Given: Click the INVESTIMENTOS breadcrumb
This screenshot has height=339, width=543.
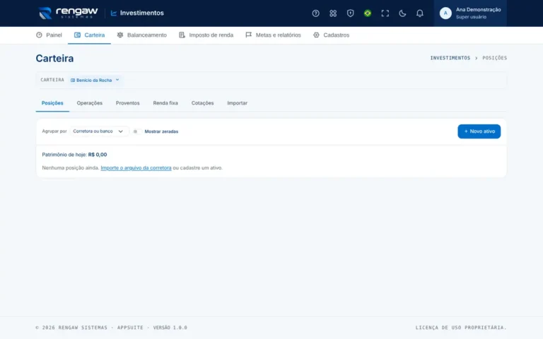Looking at the screenshot, I should click(450, 58).
